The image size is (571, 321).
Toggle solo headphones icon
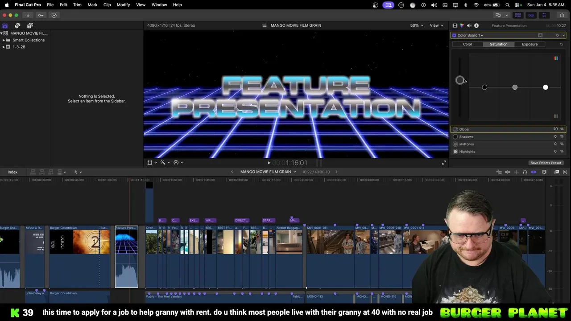coord(525,172)
